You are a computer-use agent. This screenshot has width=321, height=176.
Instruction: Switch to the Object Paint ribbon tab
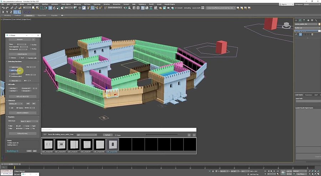tap(42, 15)
